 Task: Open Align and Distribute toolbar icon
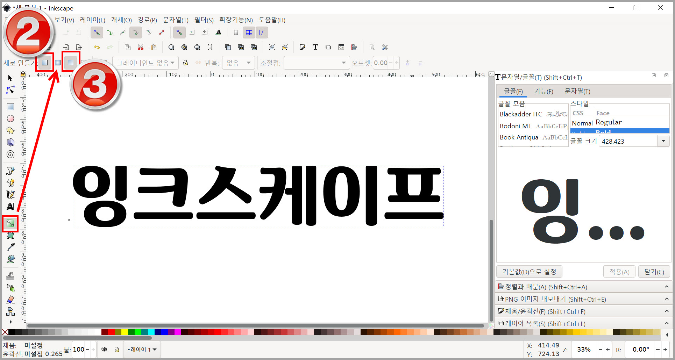point(354,47)
